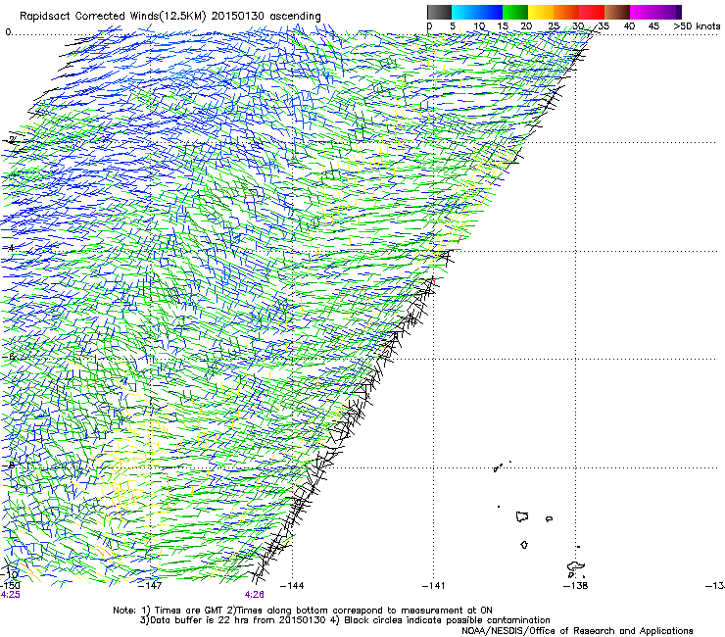Image resolution: width=725 pixels, height=637 pixels.
Task: Click the 'Note: 1) Times are GMT' line
Action: click(303, 611)
